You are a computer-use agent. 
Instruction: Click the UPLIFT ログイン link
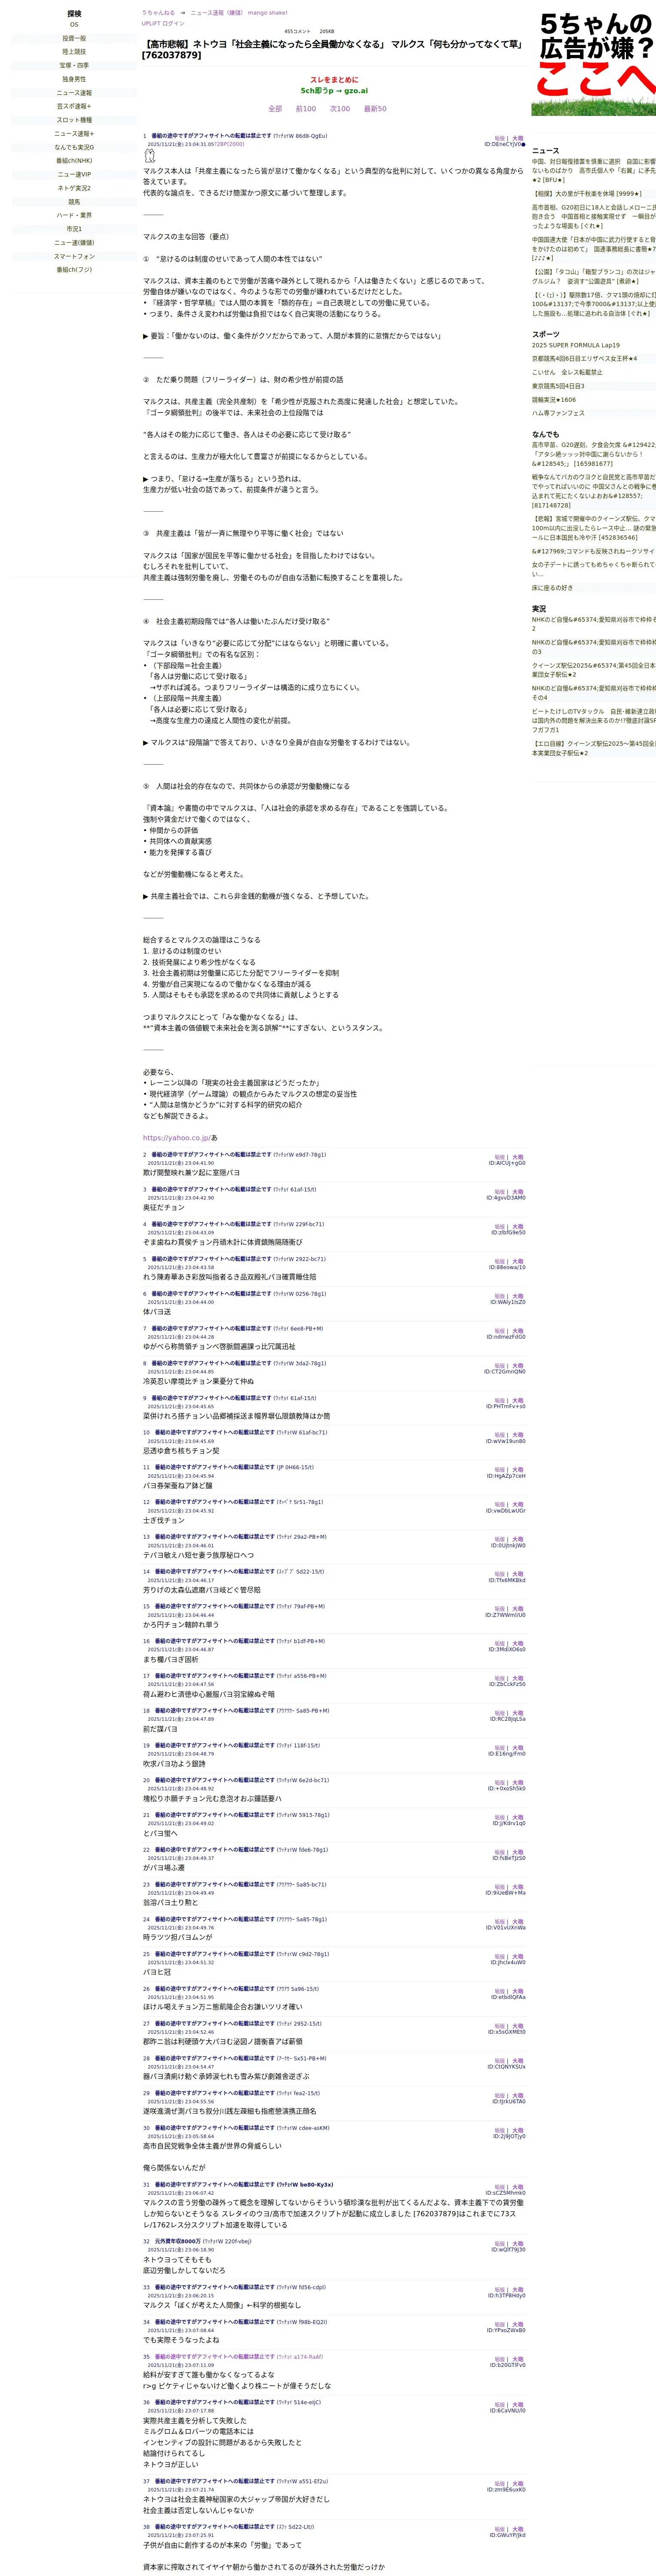pyautogui.click(x=163, y=23)
